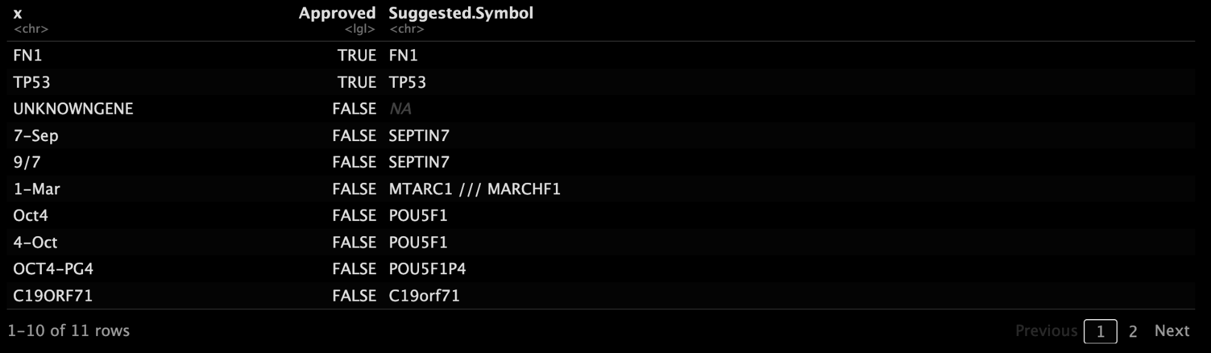The width and height of the screenshot is (1211, 353).
Task: Click the 4-Oct cell
Action: pyautogui.click(x=35, y=242)
